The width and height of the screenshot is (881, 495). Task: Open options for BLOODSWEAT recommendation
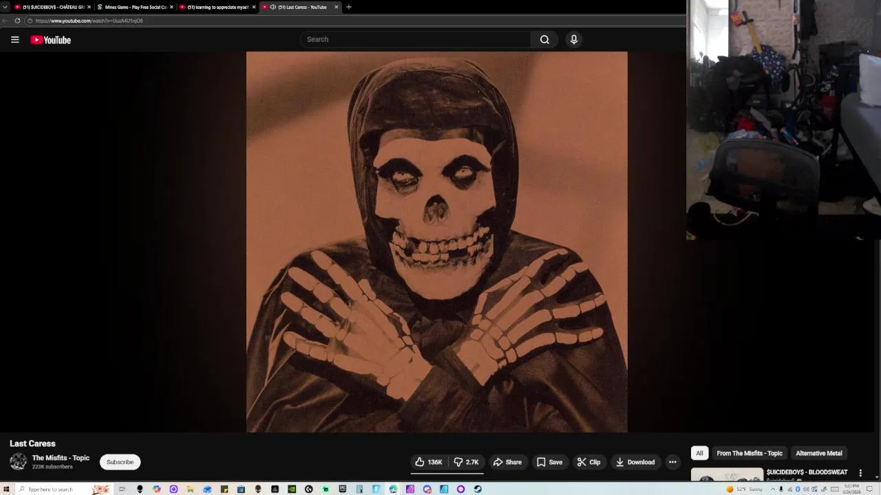(x=860, y=473)
